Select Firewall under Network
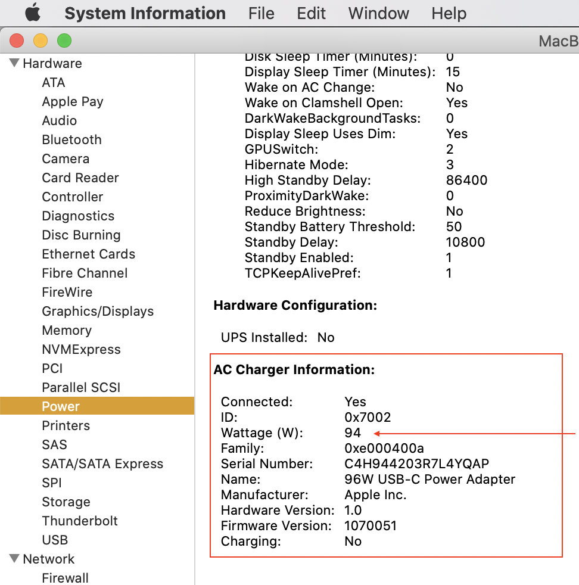This screenshot has height=585, width=579. tap(65, 578)
